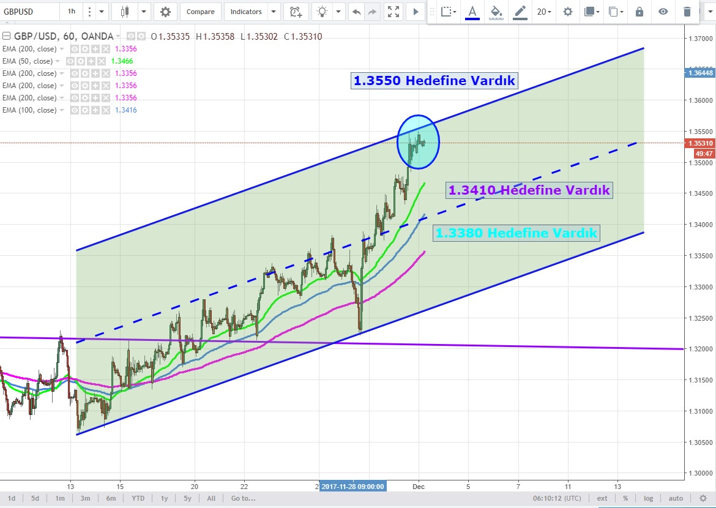Click the Compare button
This screenshot has height=508, width=716.
pos(200,12)
